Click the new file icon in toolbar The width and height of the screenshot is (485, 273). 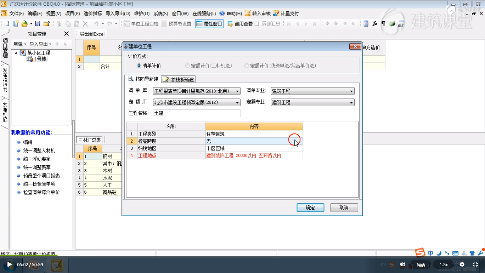click(x=7, y=24)
